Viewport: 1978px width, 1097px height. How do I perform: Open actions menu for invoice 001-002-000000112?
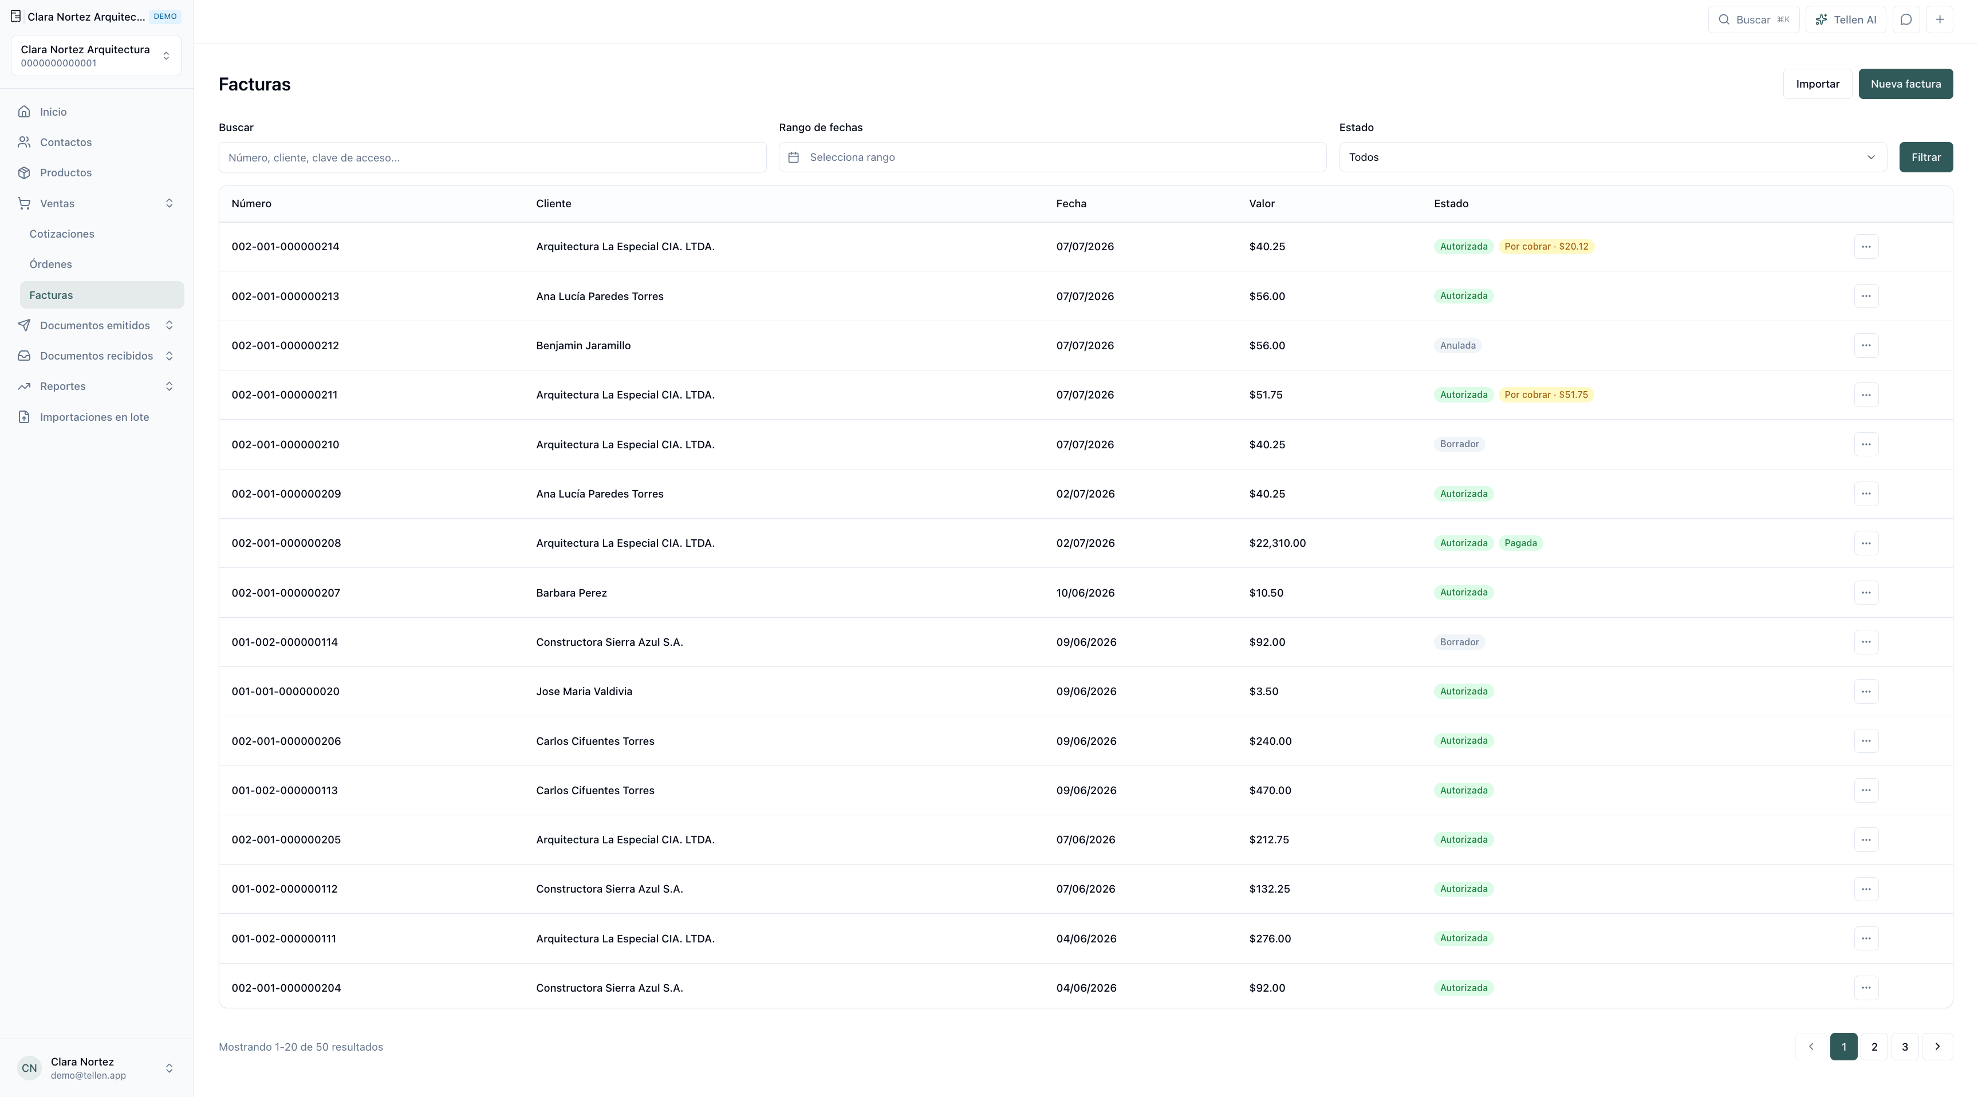pos(1866,889)
